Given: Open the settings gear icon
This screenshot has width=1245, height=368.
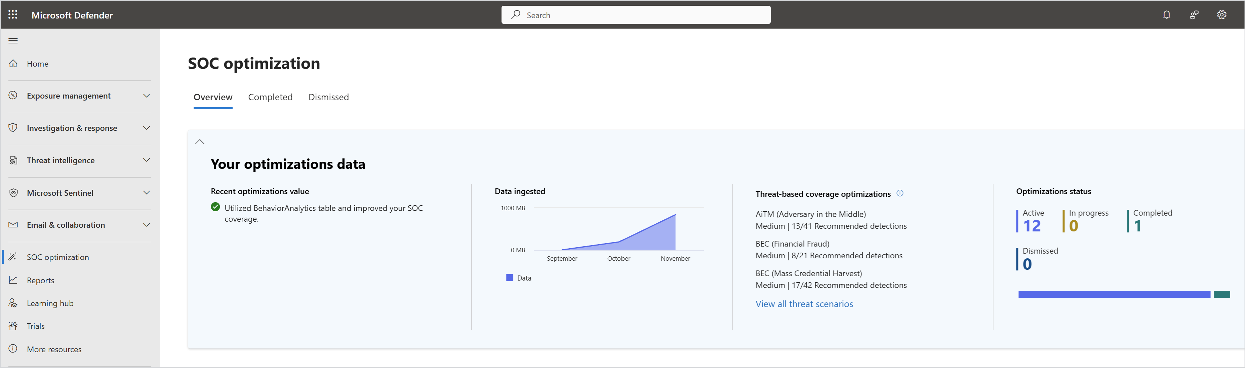Looking at the screenshot, I should [x=1221, y=15].
